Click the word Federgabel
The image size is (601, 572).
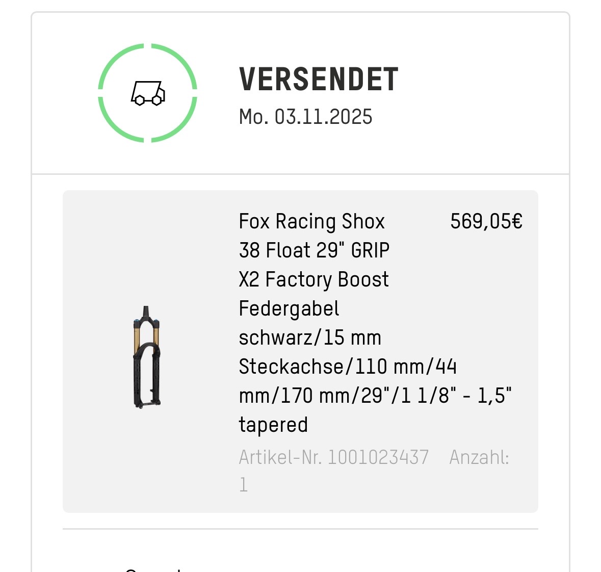click(x=289, y=308)
